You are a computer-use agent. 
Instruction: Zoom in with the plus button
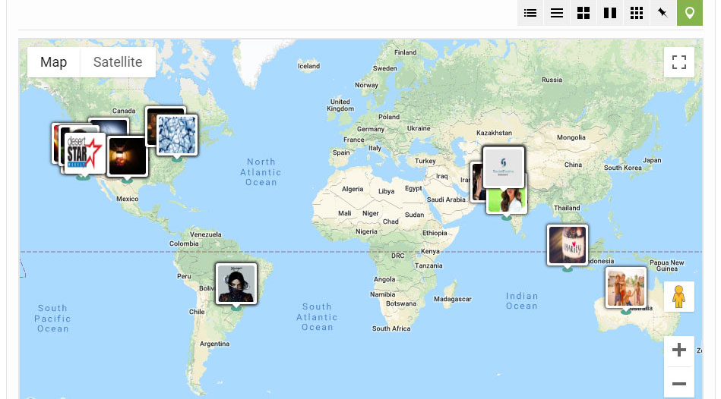pyautogui.click(x=679, y=350)
